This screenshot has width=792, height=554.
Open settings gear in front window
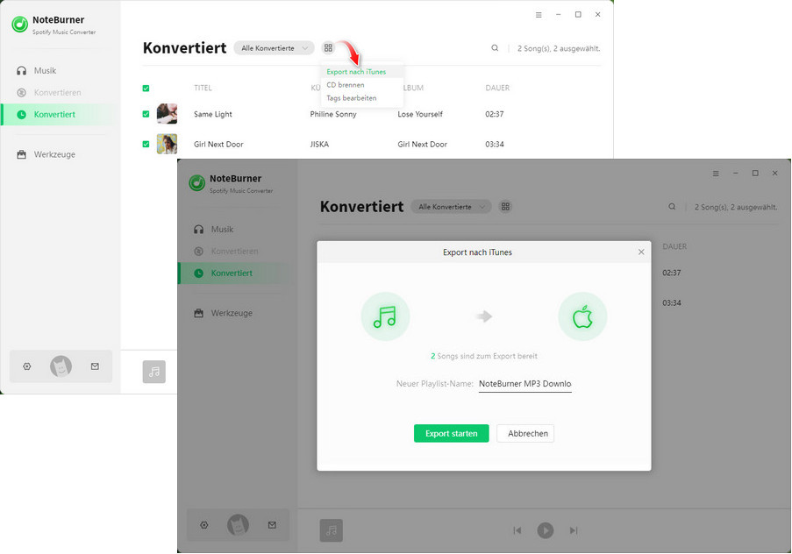click(204, 525)
